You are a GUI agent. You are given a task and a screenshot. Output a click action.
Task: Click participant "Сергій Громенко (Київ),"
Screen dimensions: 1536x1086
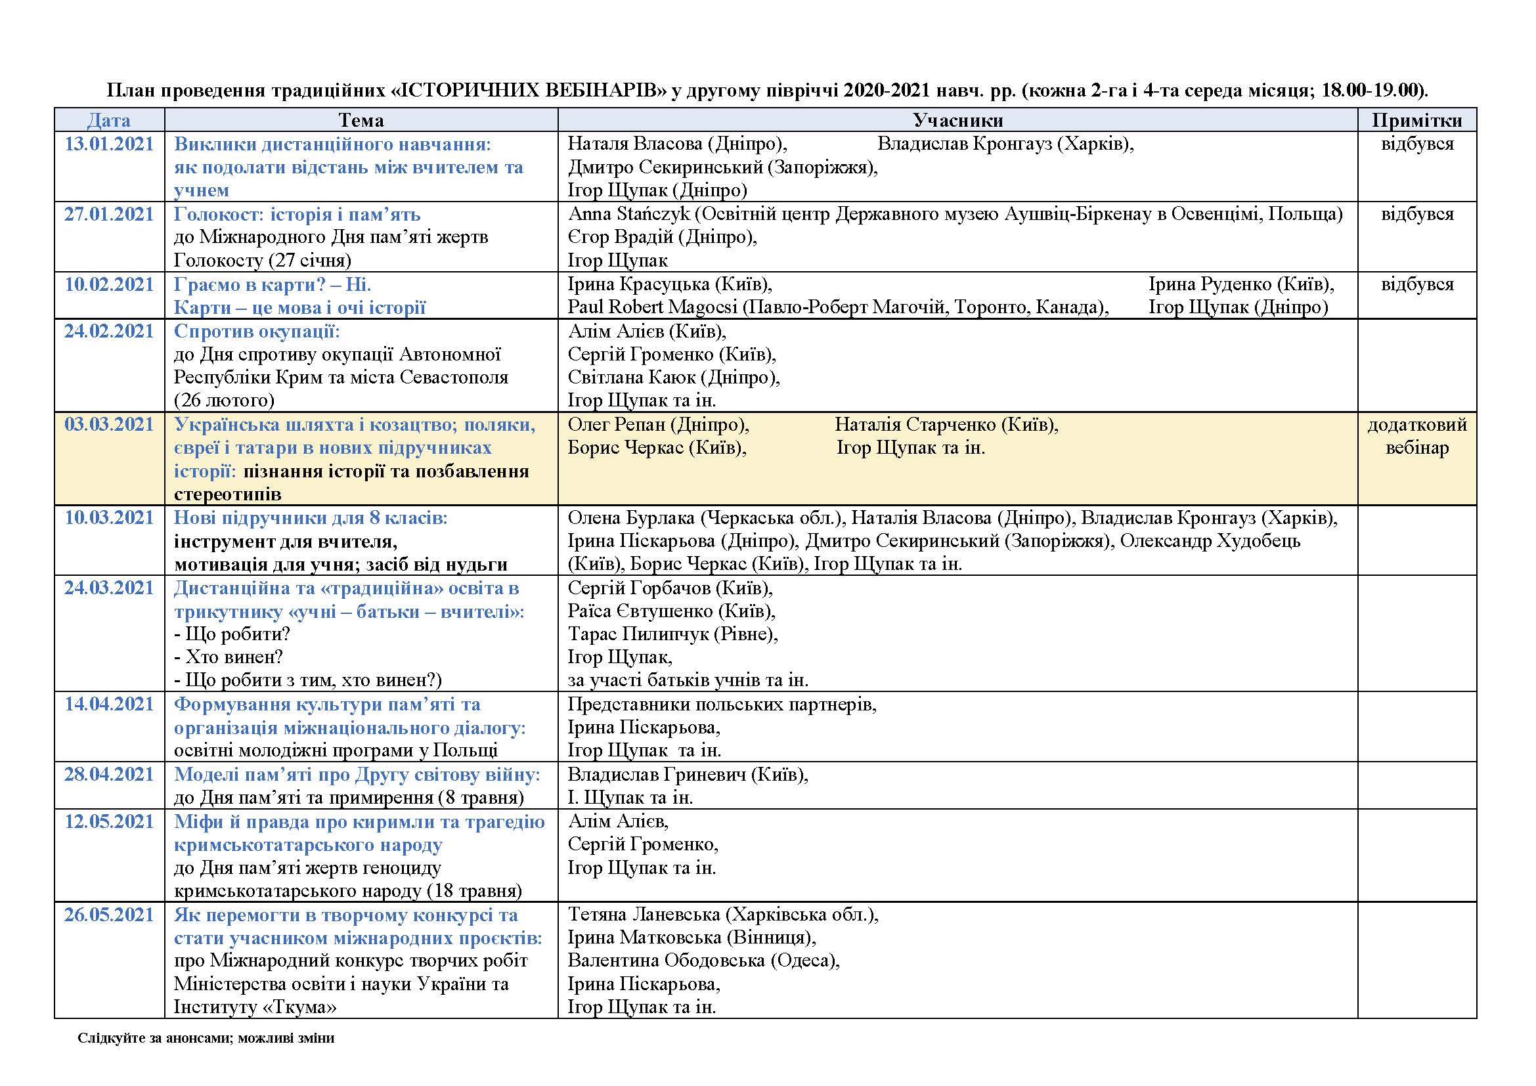pyautogui.click(x=672, y=355)
